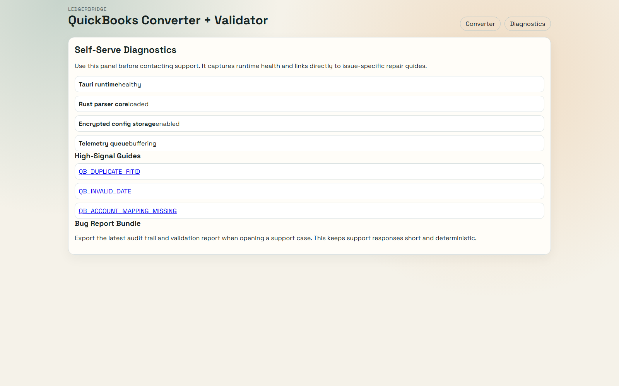
Task: Click the 'healthy' runtime status value
Action: pyautogui.click(x=130, y=85)
